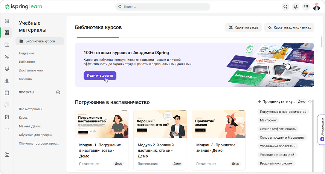Screen dimensions: 325x174
Task: Click Демо tag on Модуль 3 card
Action: click(x=235, y=163)
